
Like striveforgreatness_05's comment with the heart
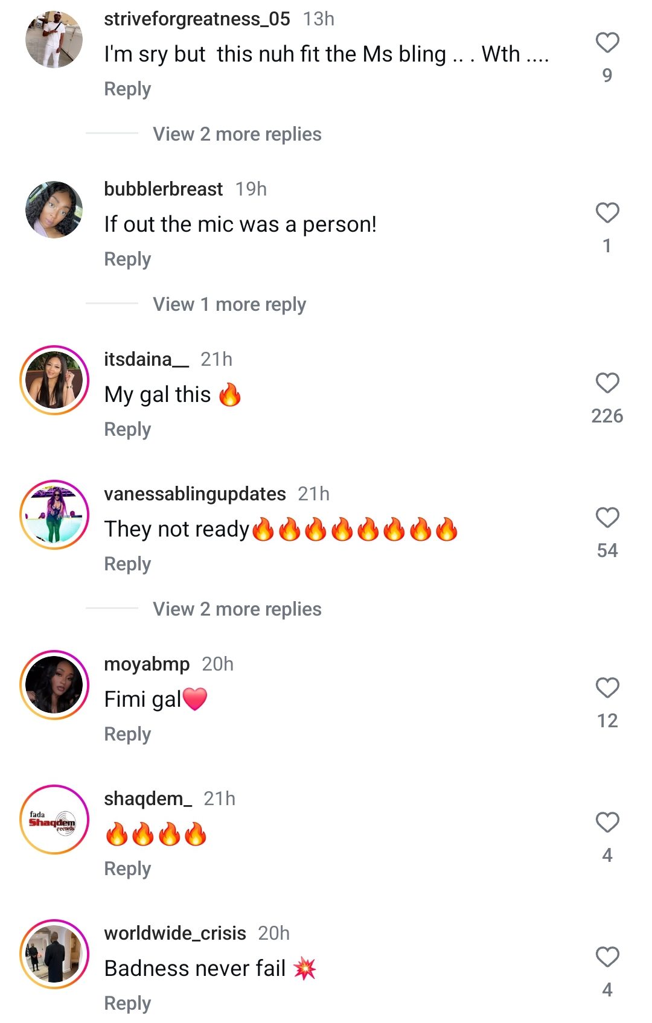[607, 43]
